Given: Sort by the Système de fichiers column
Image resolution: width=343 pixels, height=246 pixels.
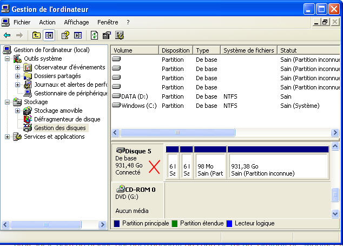Looking at the screenshot, I should pyautogui.click(x=248, y=50).
